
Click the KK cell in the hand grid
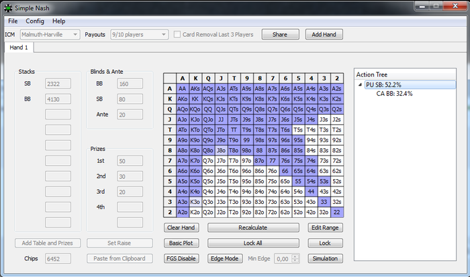(x=195, y=99)
